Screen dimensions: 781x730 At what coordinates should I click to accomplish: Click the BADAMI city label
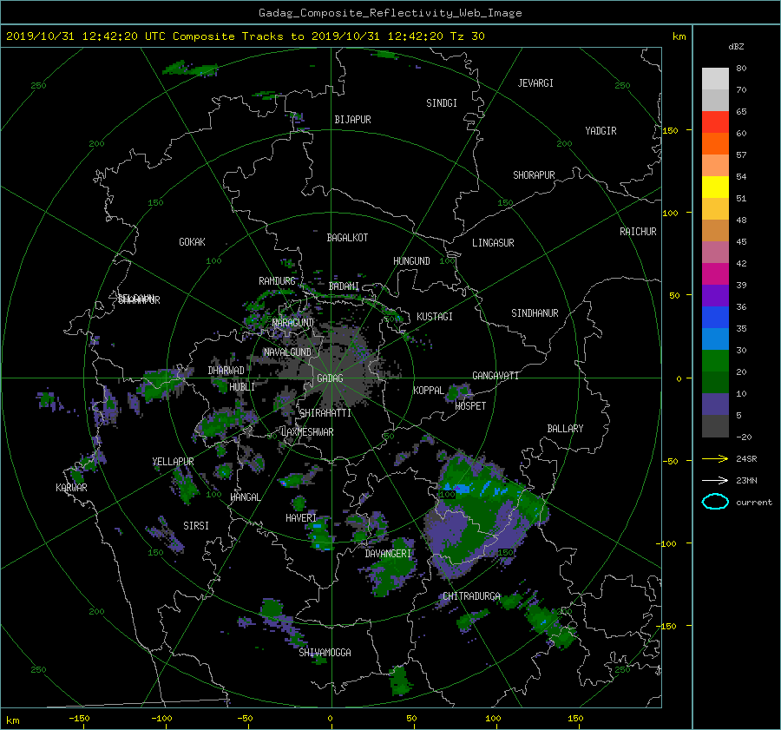(344, 286)
